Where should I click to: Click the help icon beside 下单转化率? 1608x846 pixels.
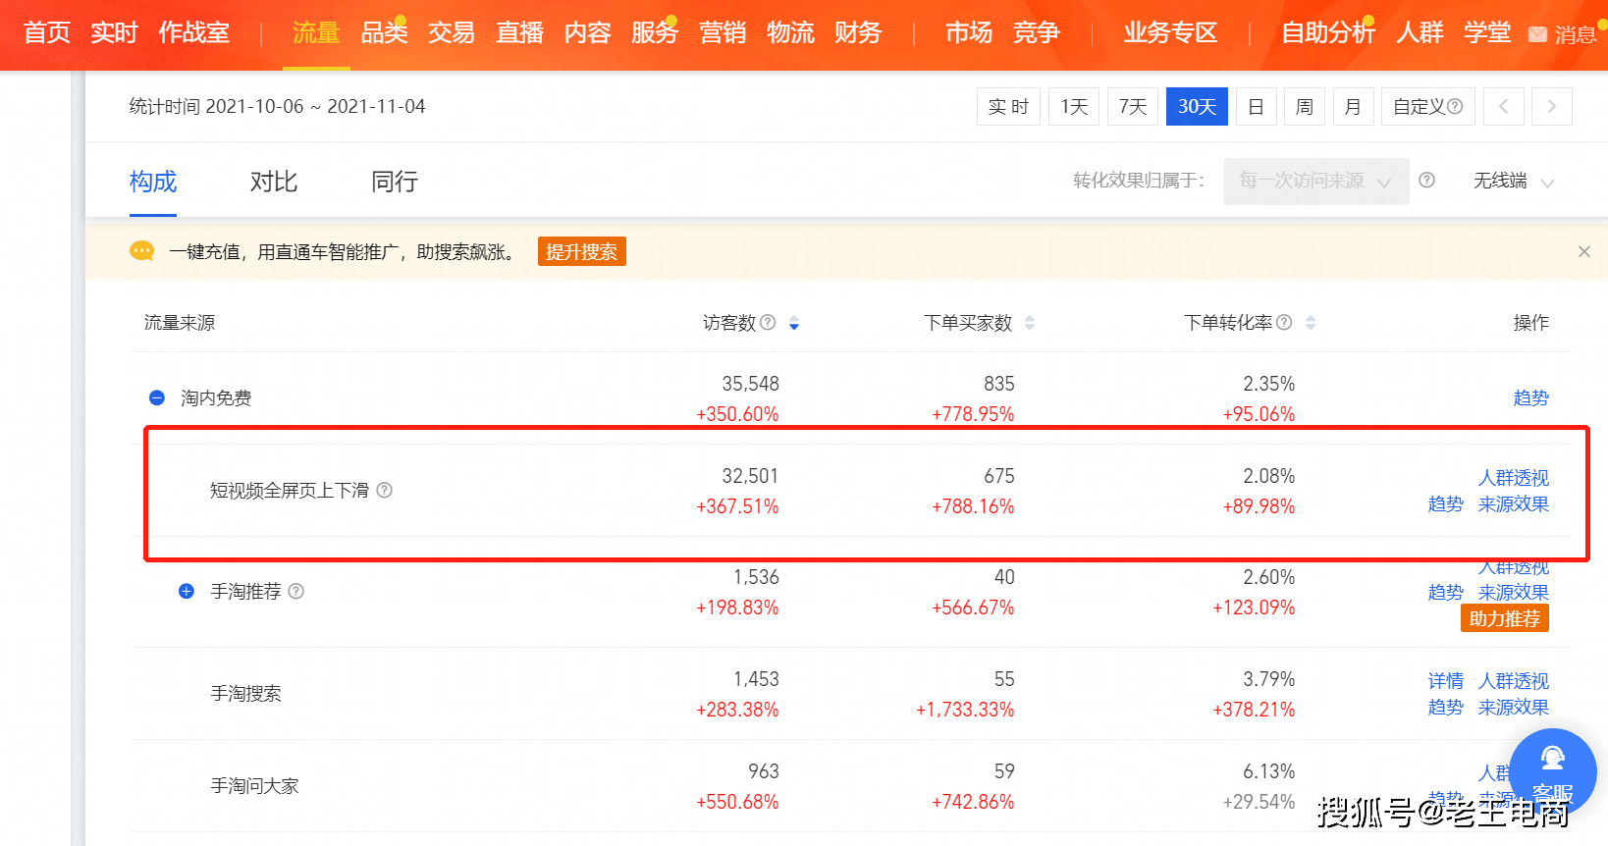1284,323
